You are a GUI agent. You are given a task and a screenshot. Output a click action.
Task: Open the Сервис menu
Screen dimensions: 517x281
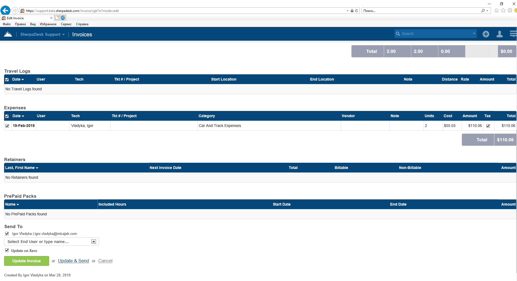pos(66,24)
